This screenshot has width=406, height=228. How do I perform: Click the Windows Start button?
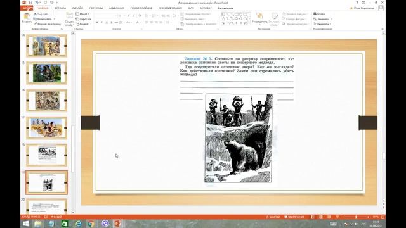tap(25, 224)
